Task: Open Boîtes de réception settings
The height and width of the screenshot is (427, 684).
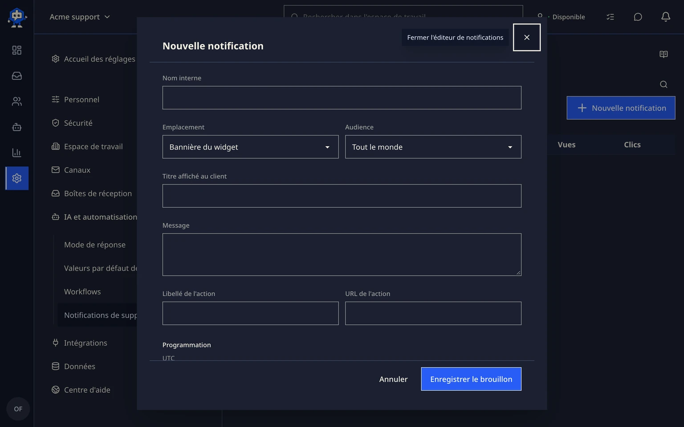Action: point(92,193)
